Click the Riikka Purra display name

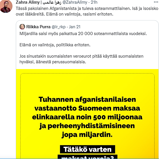(x=38, y=27)
